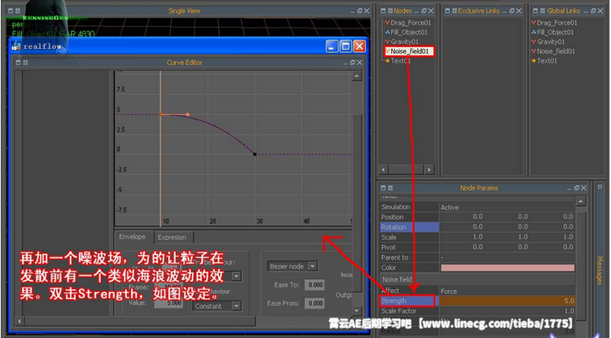Click scroll-up arrow in Node Params

point(581,201)
